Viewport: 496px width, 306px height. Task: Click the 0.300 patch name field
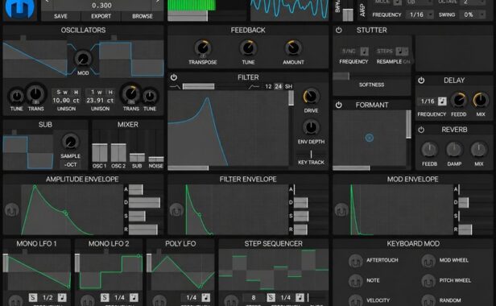click(x=101, y=6)
